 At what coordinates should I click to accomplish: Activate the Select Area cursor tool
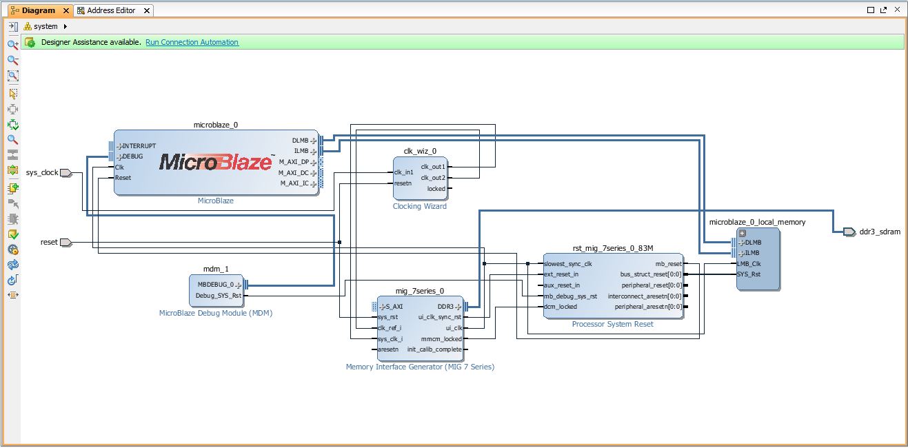click(13, 93)
